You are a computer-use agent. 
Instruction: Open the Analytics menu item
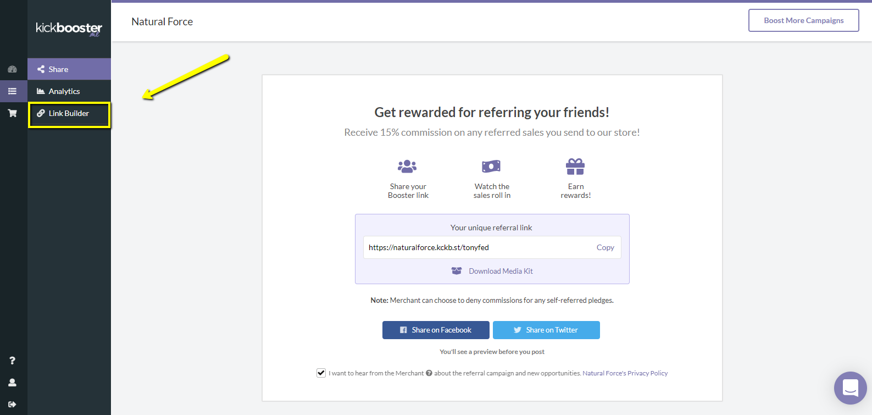point(69,91)
